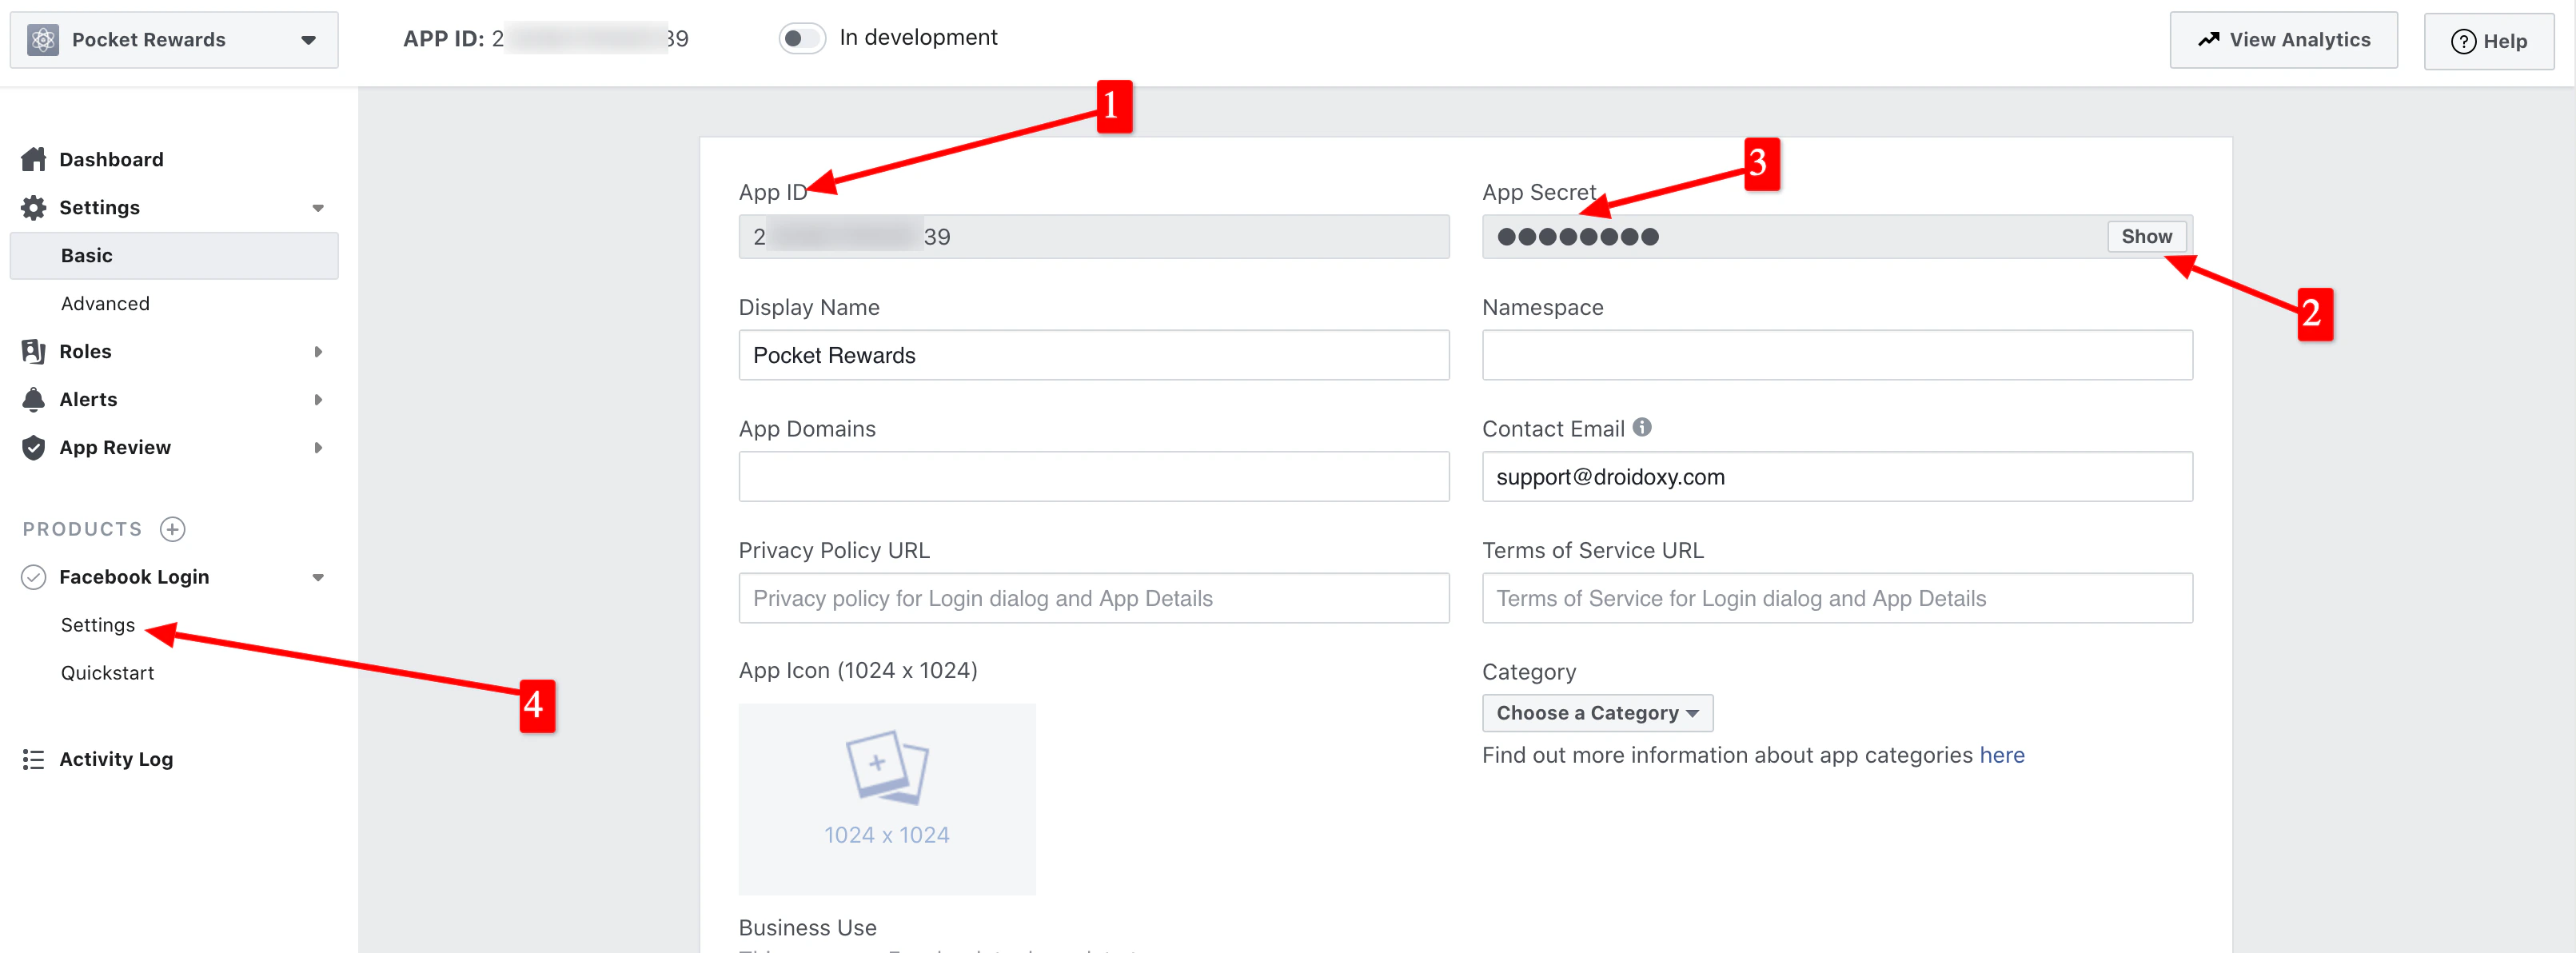Upload image via App Icon placeholder
This screenshot has height=953, width=2576.
(x=887, y=799)
